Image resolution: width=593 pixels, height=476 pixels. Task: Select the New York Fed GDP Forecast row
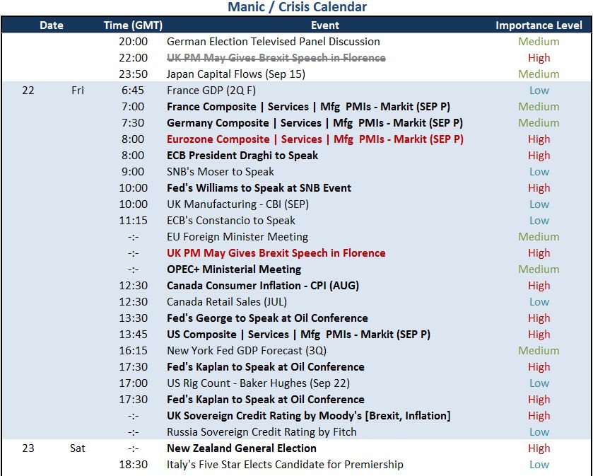coord(297,351)
